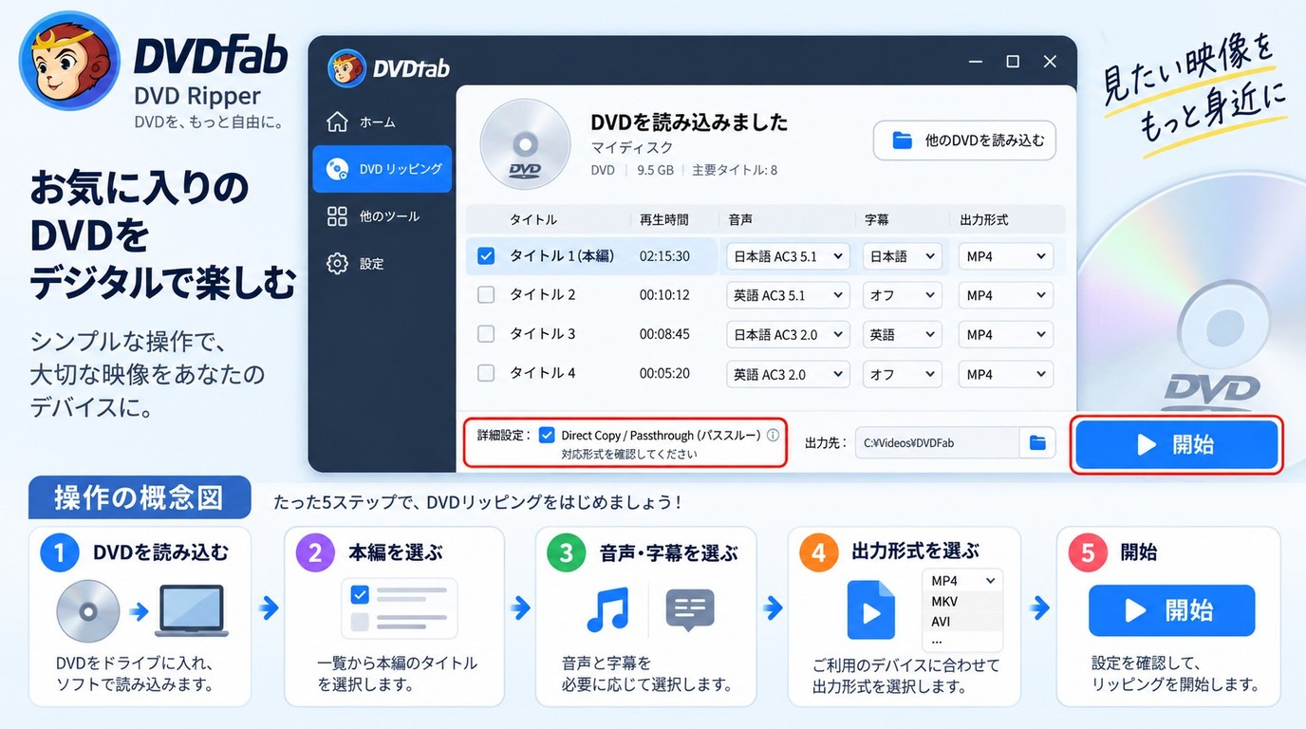This screenshot has width=1306, height=729.
Task: Open the audio dropdown for タイトル 1
Action: pos(788,256)
